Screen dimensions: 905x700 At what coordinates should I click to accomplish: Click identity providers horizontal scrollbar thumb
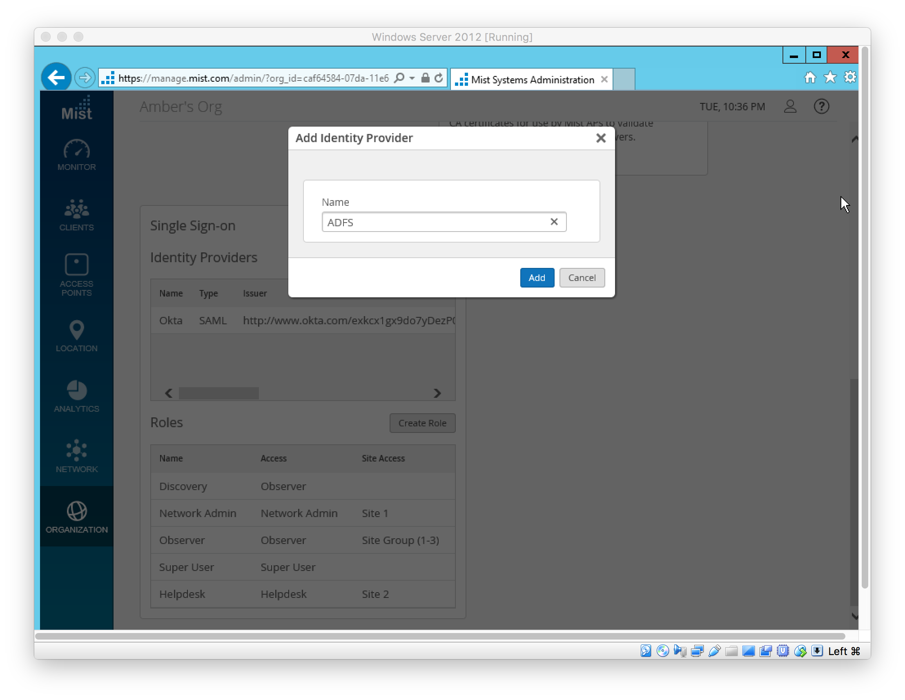219,393
